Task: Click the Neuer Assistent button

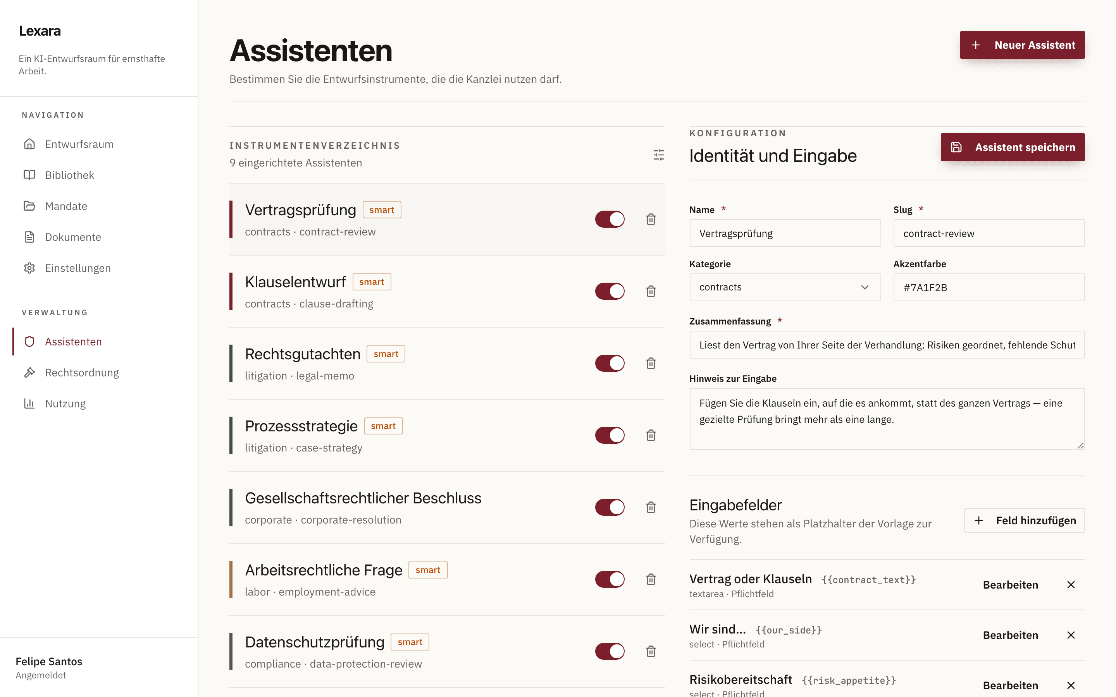Action: coord(1022,45)
